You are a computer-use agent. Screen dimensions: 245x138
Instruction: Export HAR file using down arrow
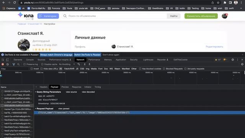90,64
